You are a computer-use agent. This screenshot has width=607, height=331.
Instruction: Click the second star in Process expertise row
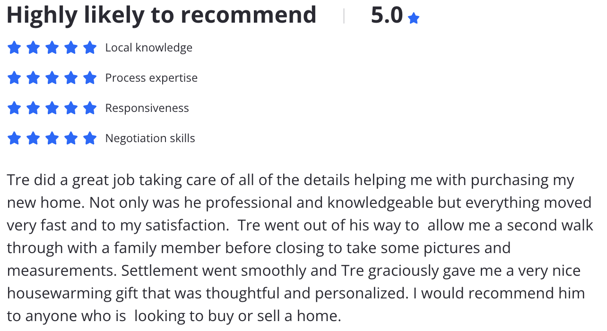point(33,78)
